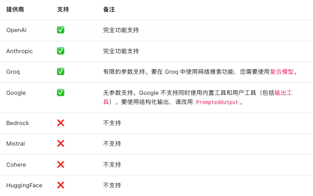This screenshot has height=196, width=313.
Task: Click the Groq provider name
Action: point(13,72)
